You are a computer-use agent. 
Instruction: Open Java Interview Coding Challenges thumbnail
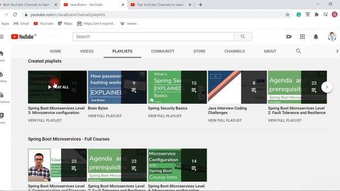click(x=237, y=87)
